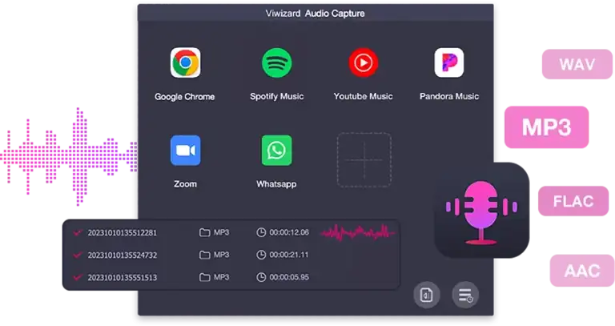615x326 pixels.
Task: Click duration 00:00:05.95
Action: (289, 277)
